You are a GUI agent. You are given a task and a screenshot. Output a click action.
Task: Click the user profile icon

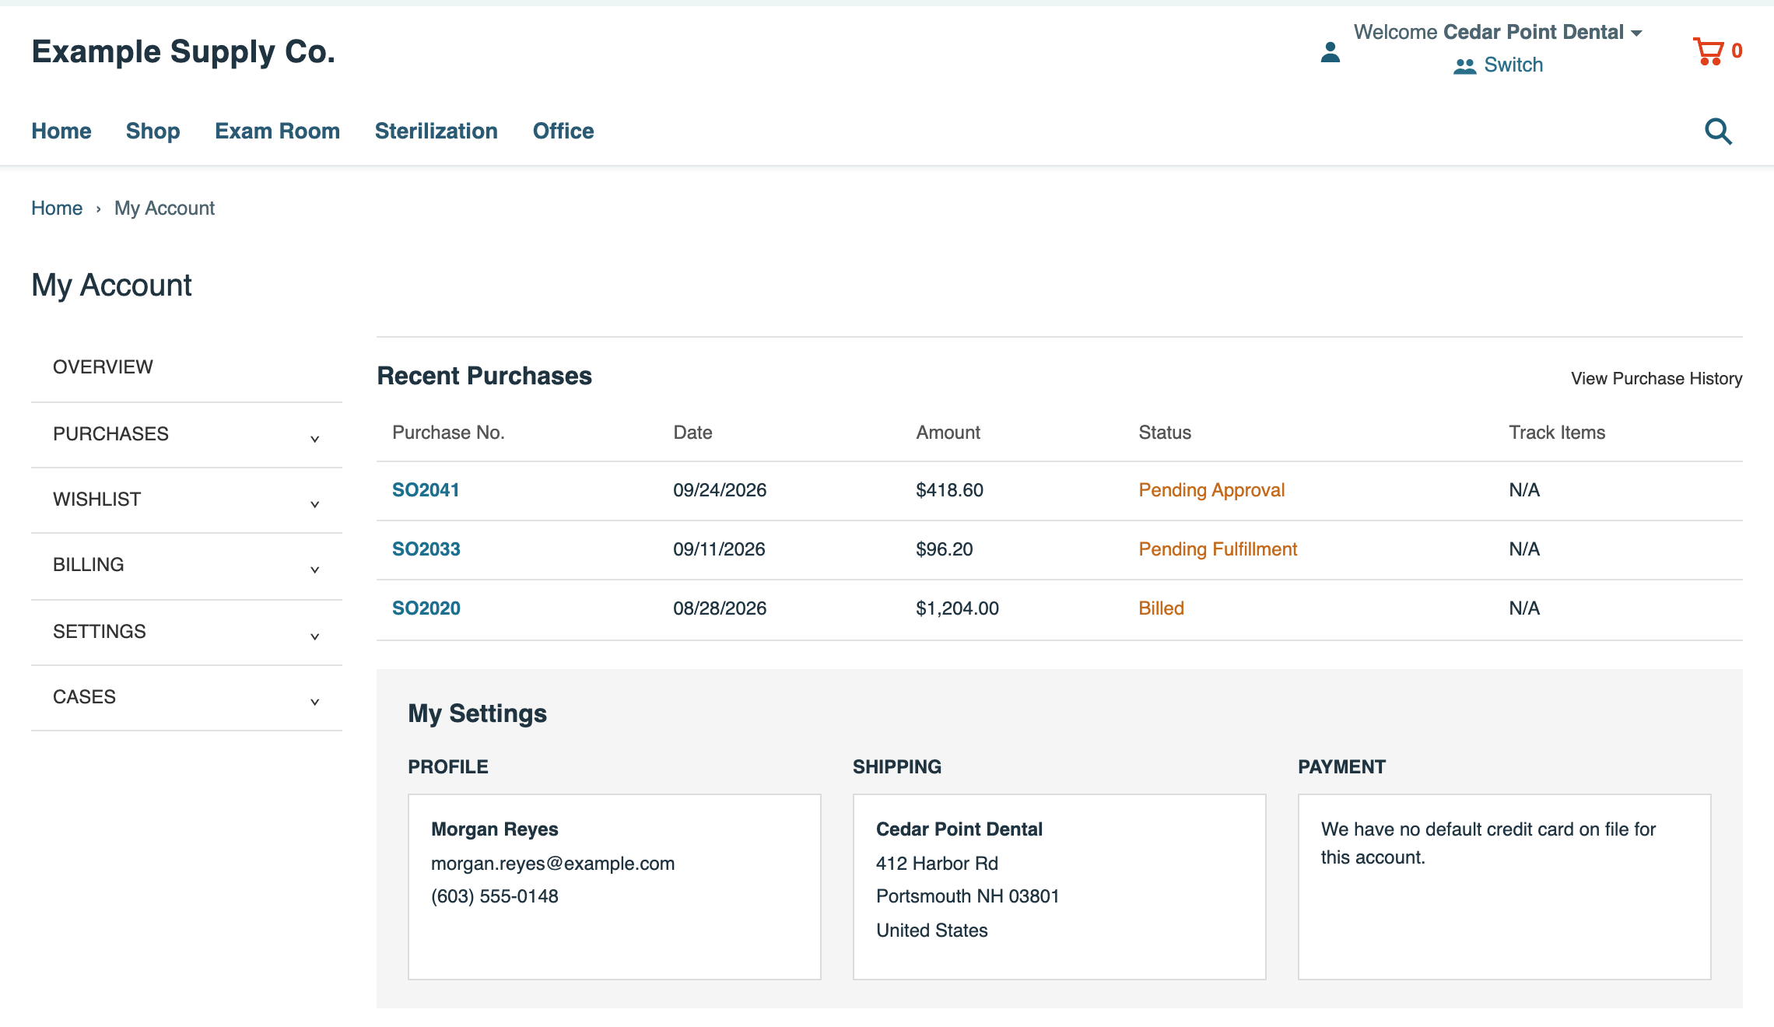tap(1330, 52)
